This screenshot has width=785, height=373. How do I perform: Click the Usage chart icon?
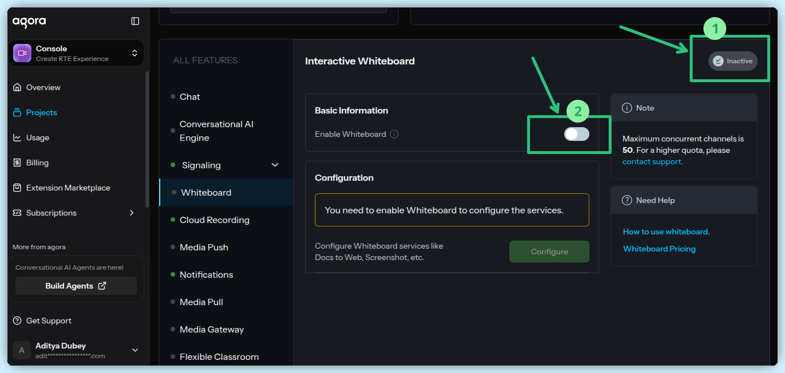click(x=17, y=137)
